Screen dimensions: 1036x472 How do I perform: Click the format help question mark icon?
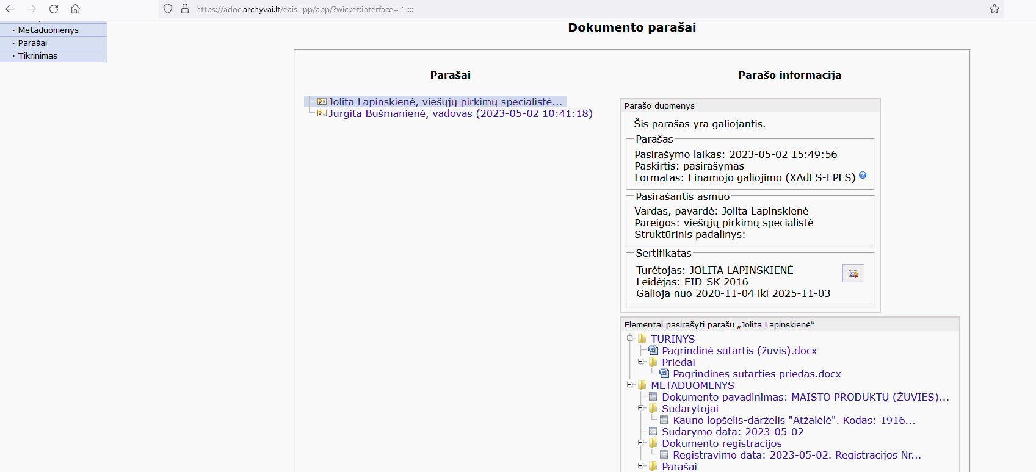tap(863, 176)
